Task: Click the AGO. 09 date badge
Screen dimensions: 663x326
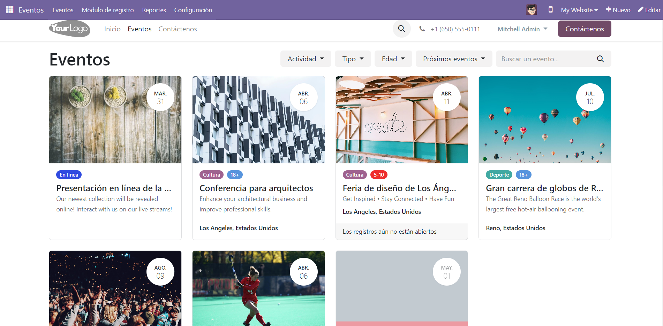Action: pos(160,272)
